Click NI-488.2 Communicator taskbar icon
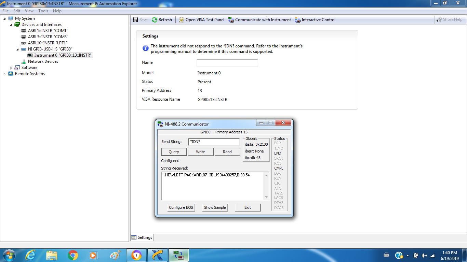 click(x=178, y=255)
